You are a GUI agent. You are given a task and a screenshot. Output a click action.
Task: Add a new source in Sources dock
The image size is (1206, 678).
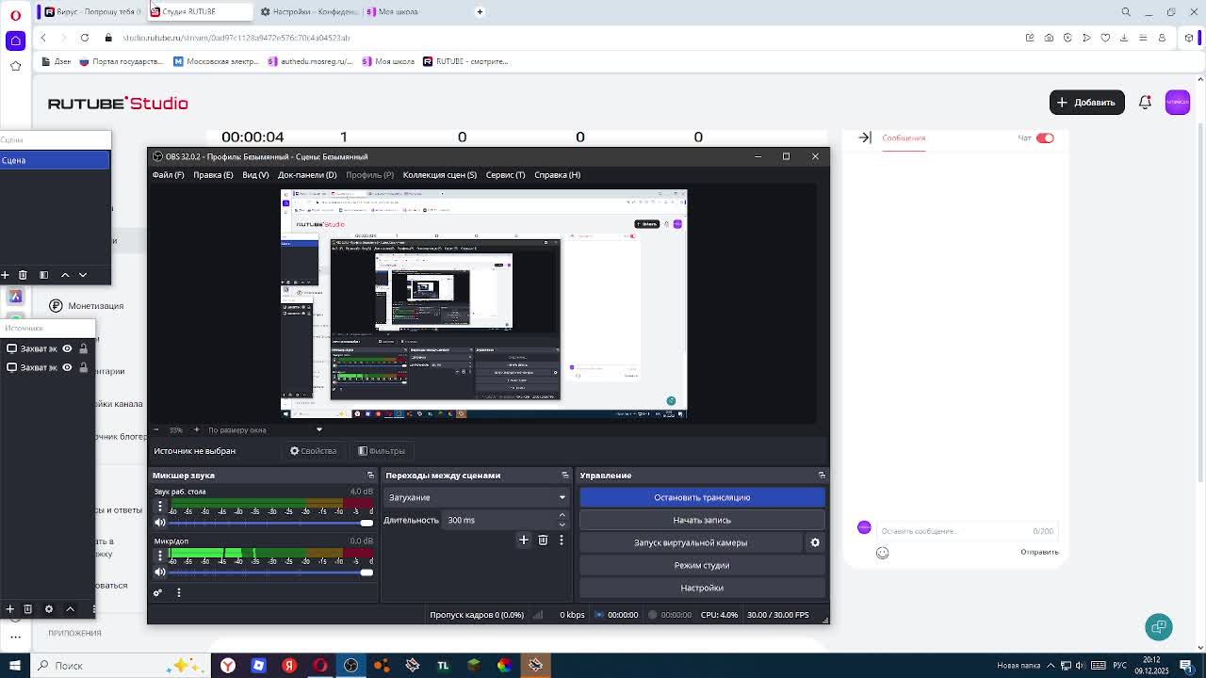tap(9, 609)
